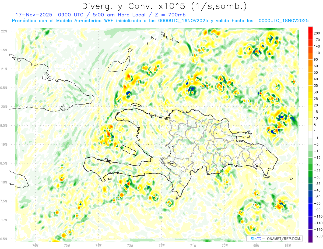The image size is (323, 249).
Task: Click the '200' label on the color scale
Action: tap(317, 33)
